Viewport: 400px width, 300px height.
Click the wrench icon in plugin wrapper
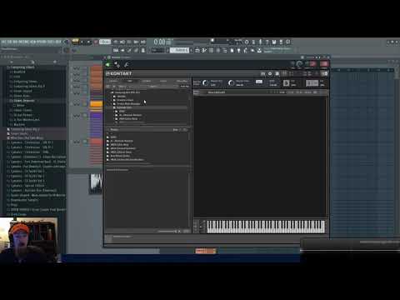(127, 65)
